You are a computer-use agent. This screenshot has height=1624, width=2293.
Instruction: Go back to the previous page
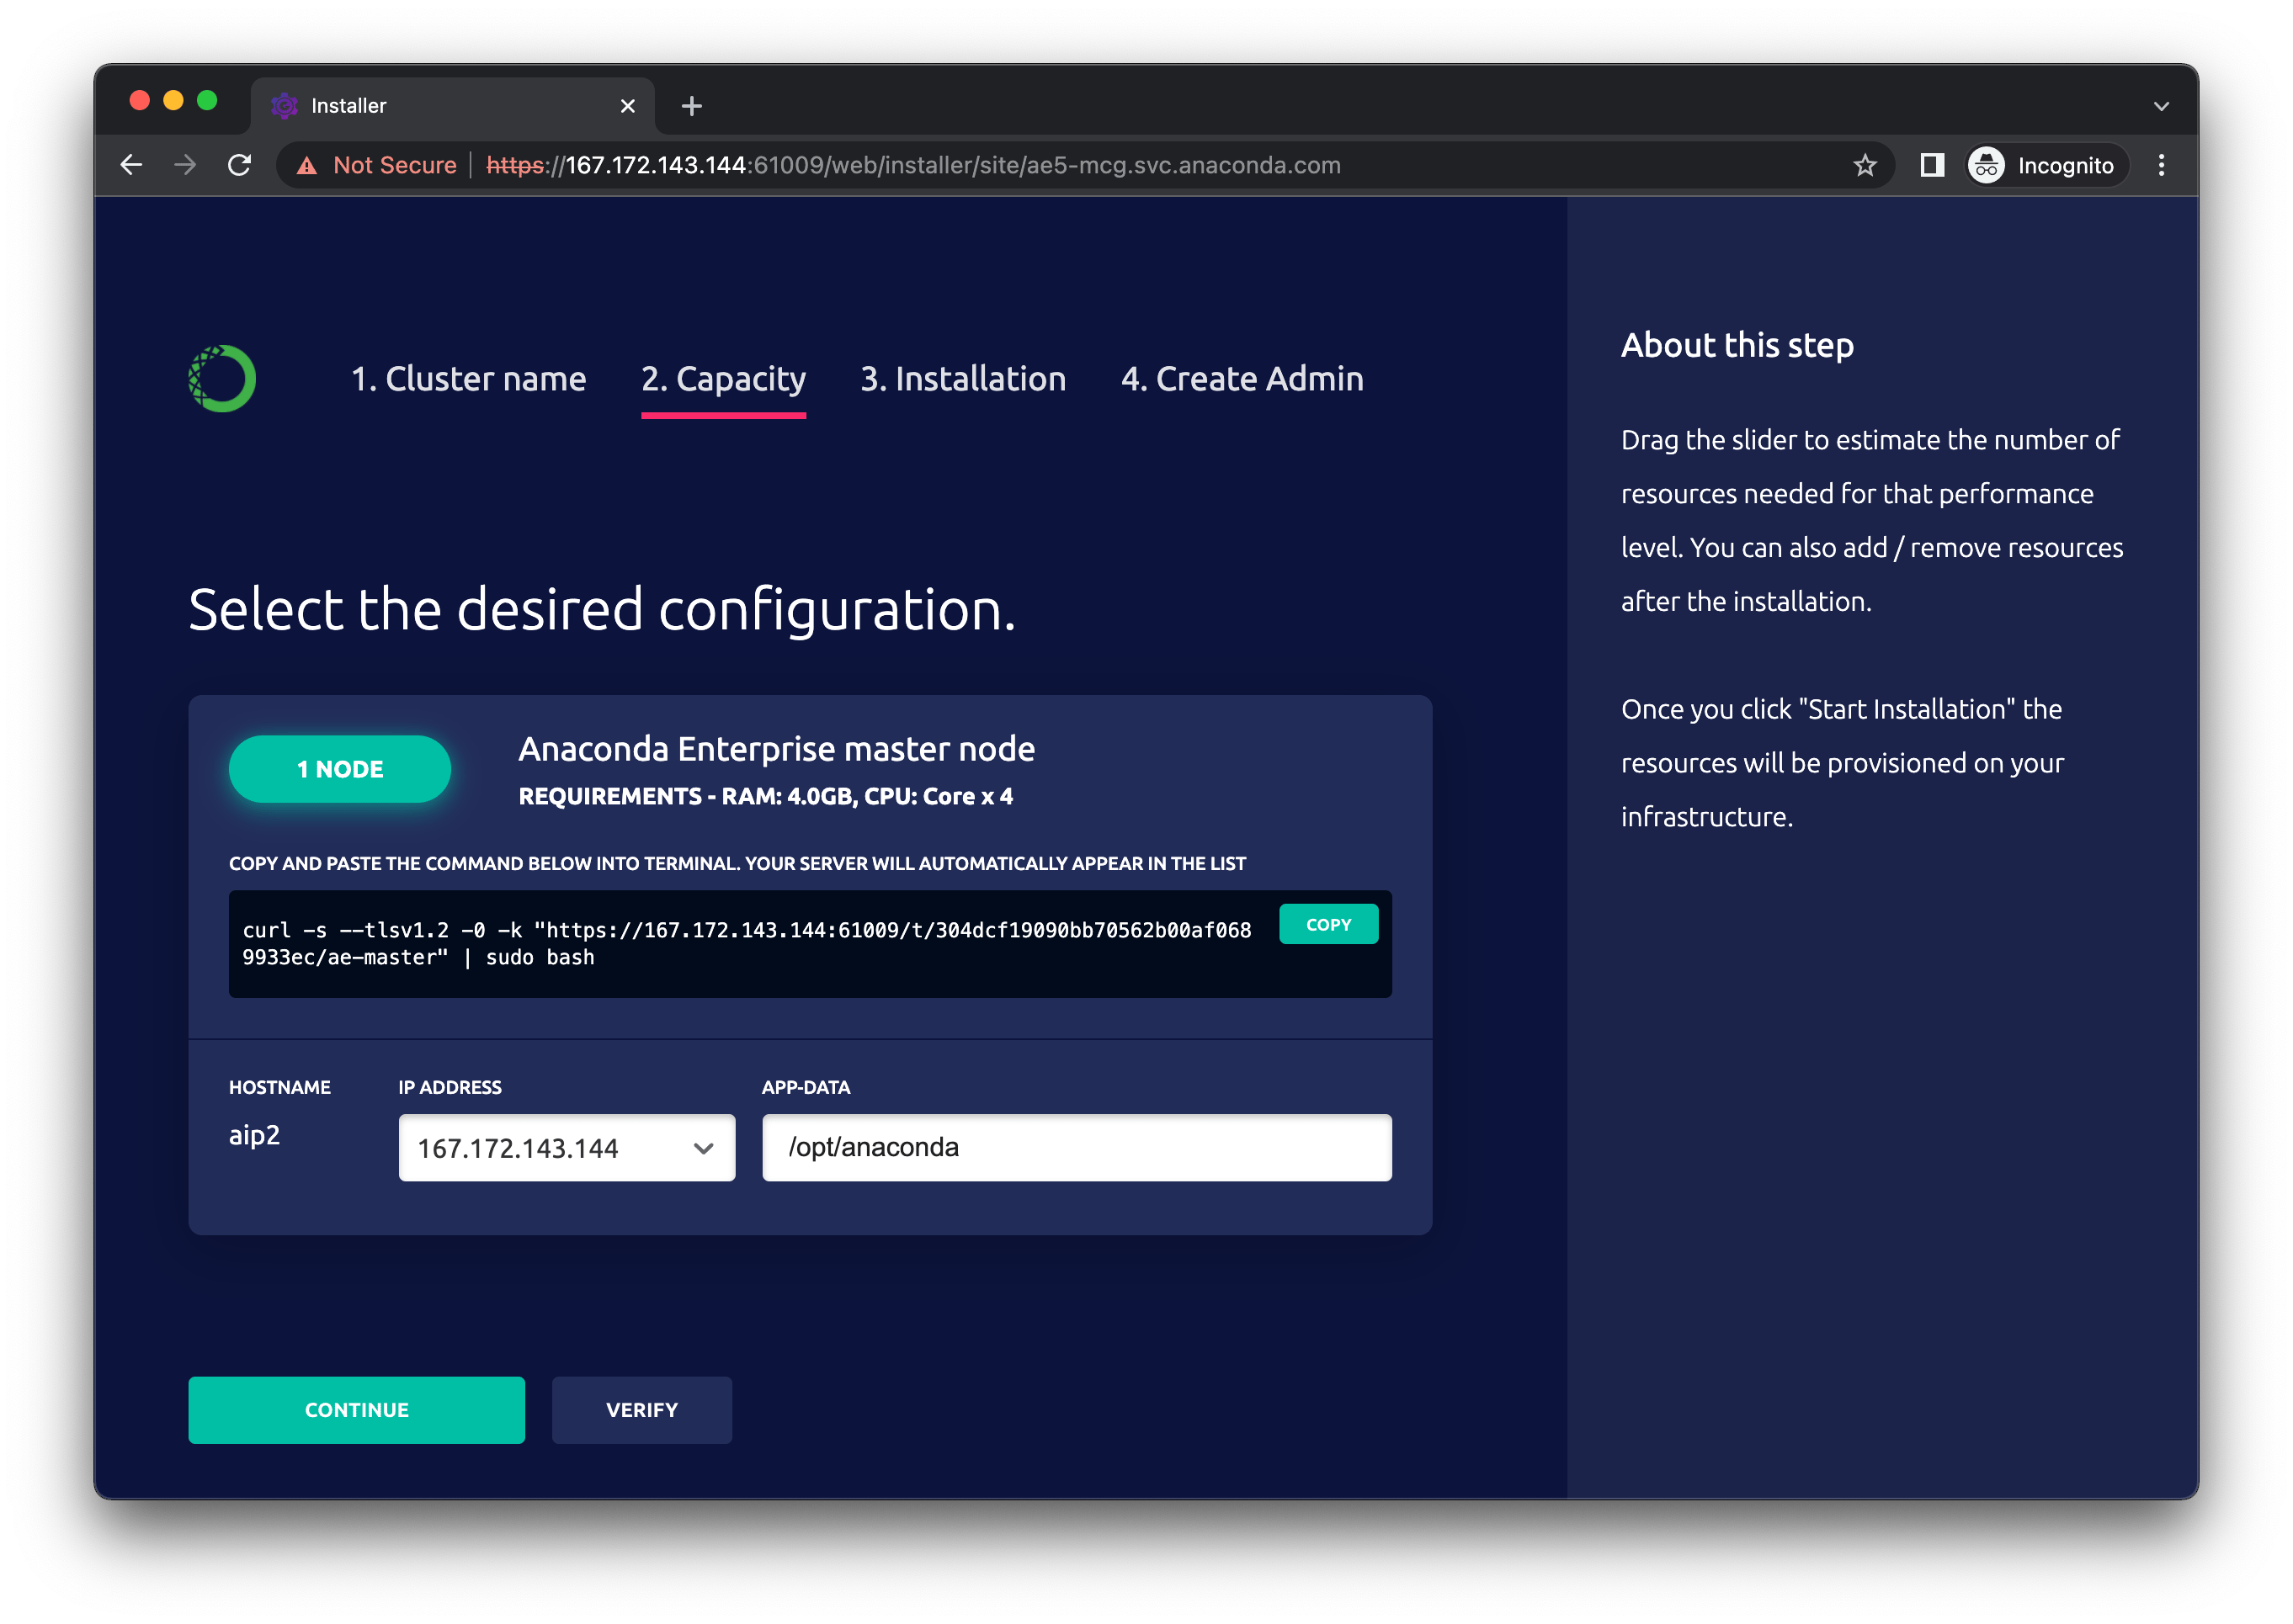pos(131,165)
